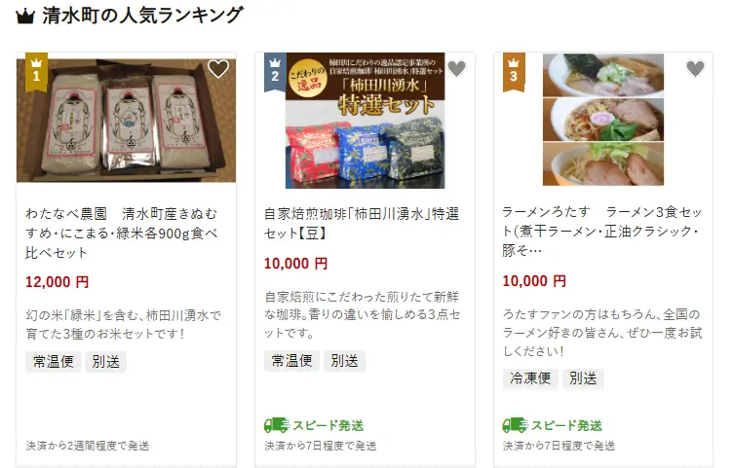733x468 pixels.
Task: Favorite the rank 1 rice set heart
Action: (217, 69)
